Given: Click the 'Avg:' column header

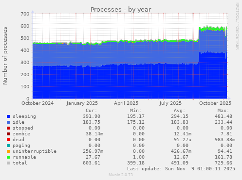Looking at the screenshot, I should pyautogui.click(x=180, y=111).
